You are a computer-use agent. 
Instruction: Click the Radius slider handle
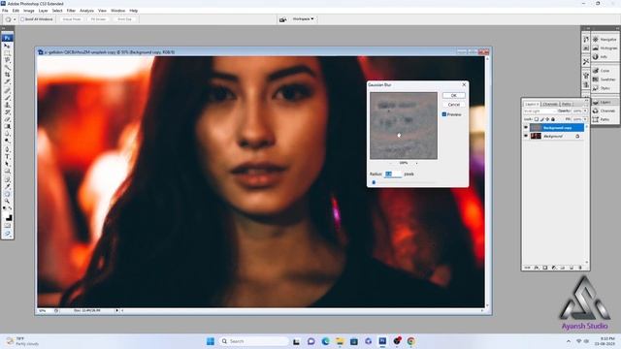[x=374, y=182]
